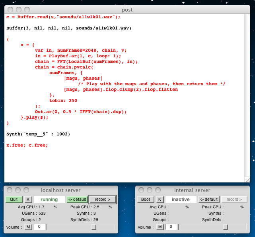Select the internal server volume number field
Image resolution: width=255 pixels, height=237 pixels.
point(171,227)
